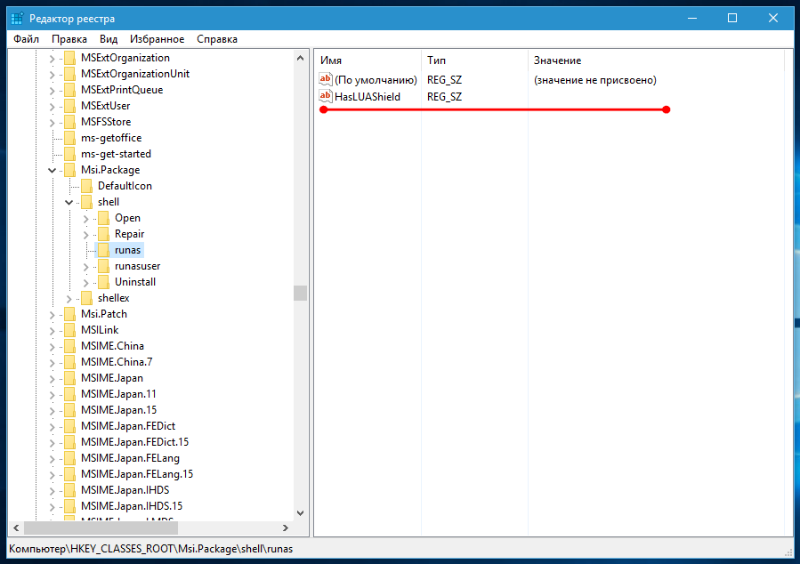The width and height of the screenshot is (800, 564).
Task: Click the Имя column header
Action: click(x=331, y=60)
